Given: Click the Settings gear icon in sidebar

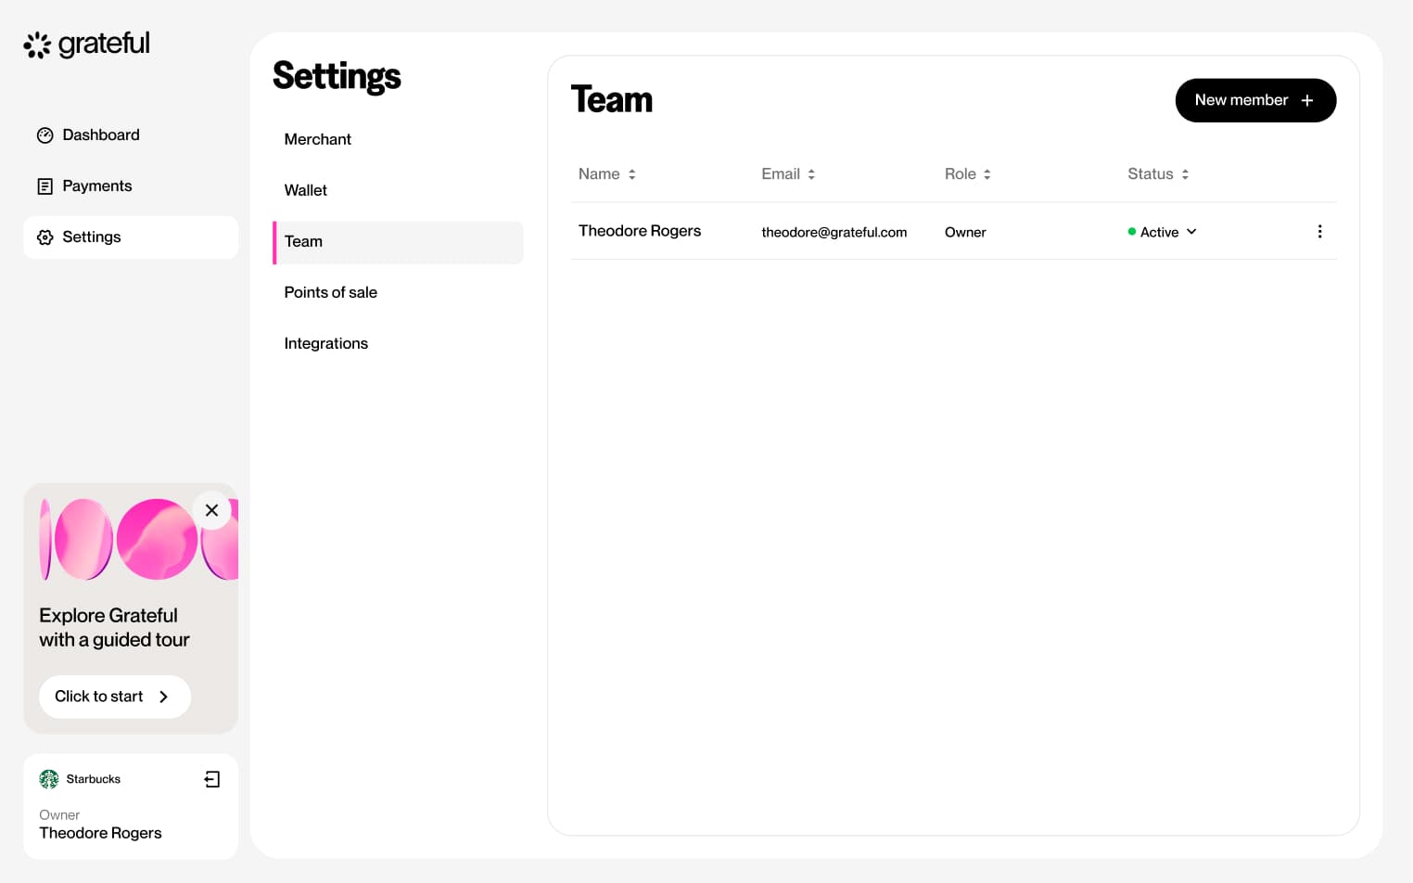Looking at the screenshot, I should (x=45, y=237).
